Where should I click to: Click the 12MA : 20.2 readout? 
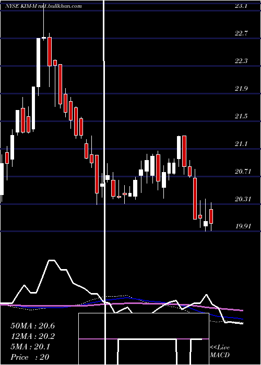point(32,336)
